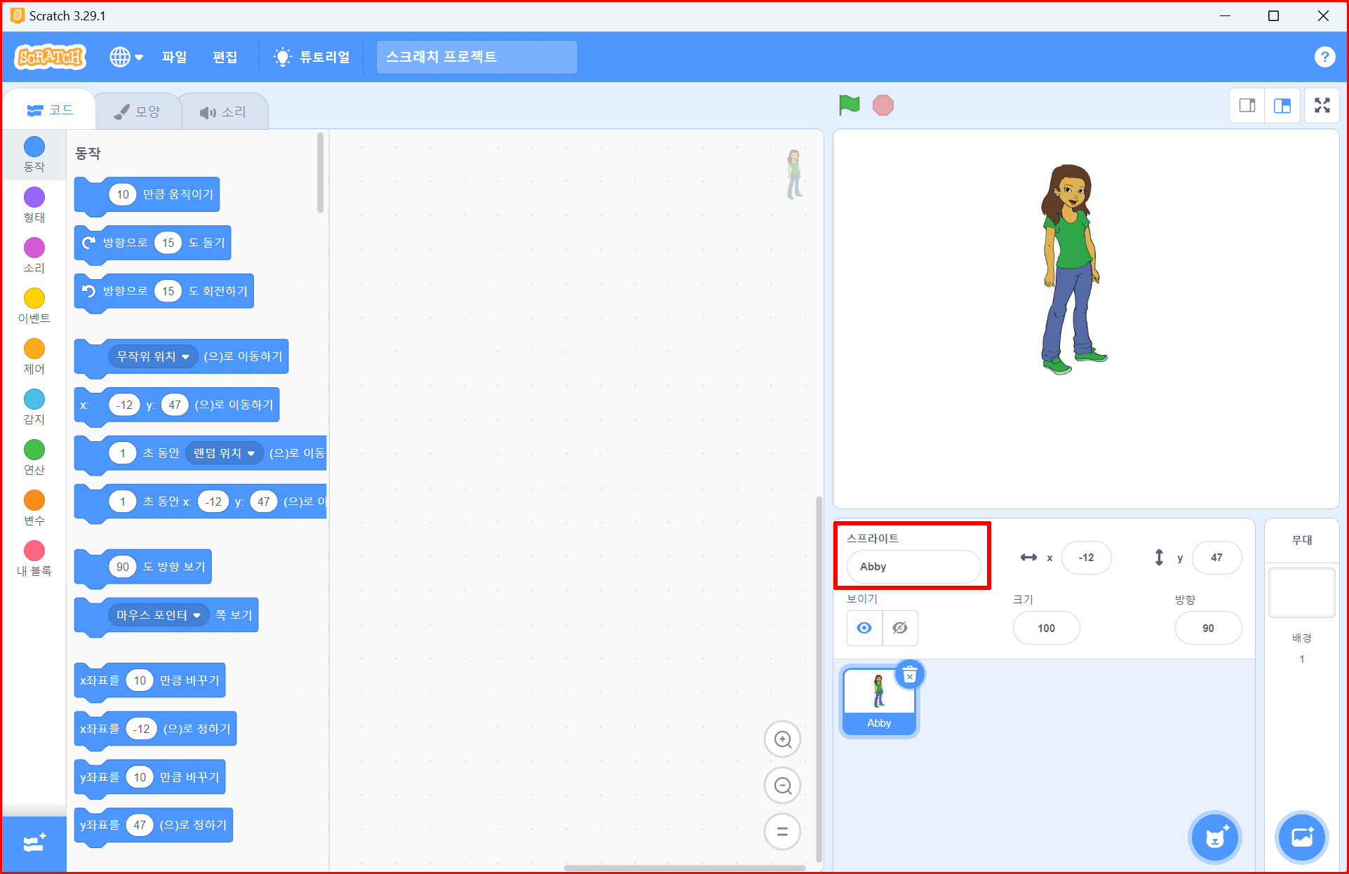Open the 튜토리얼 tutorials button
The height and width of the screenshot is (874, 1349).
[x=312, y=57]
